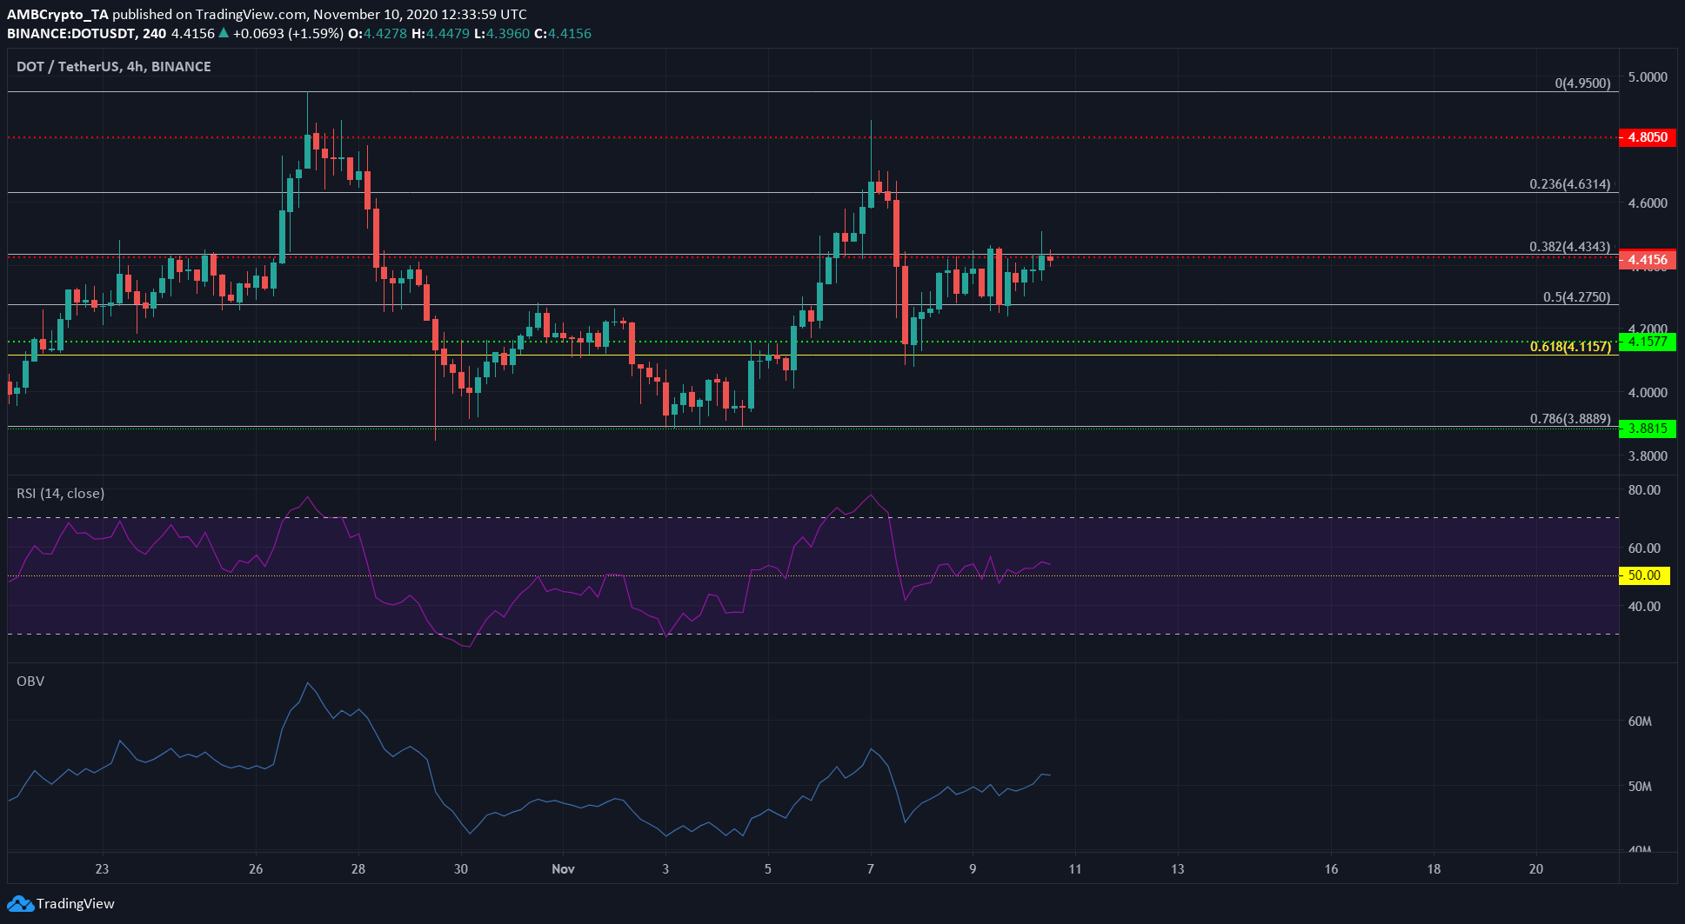
Task: Click the red 4.8050 price label
Action: 1648,137
